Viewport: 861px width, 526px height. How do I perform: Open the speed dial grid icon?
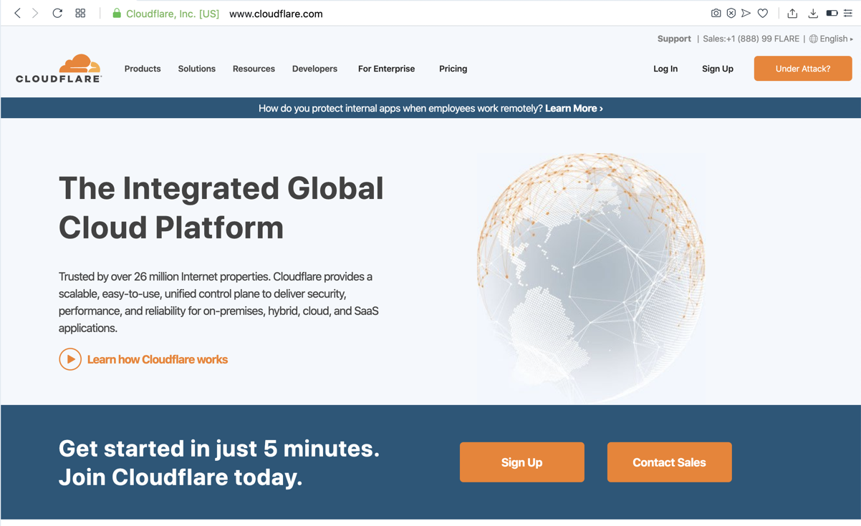coord(80,13)
